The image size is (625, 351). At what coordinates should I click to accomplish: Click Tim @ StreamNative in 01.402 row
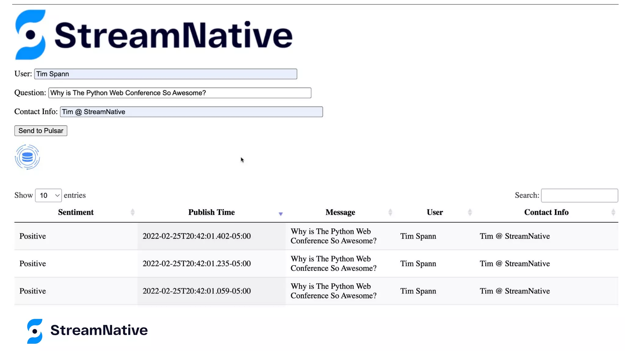515,236
